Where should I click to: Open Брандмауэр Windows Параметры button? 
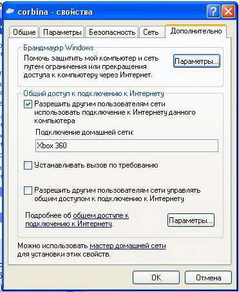(x=196, y=61)
